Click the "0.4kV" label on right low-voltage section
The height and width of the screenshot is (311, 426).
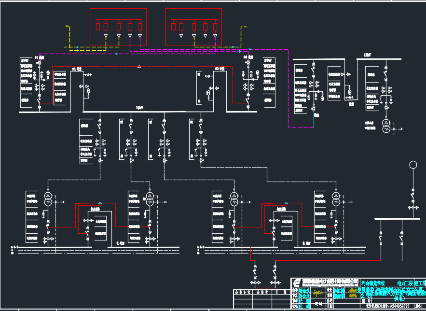pyautogui.click(x=306, y=243)
